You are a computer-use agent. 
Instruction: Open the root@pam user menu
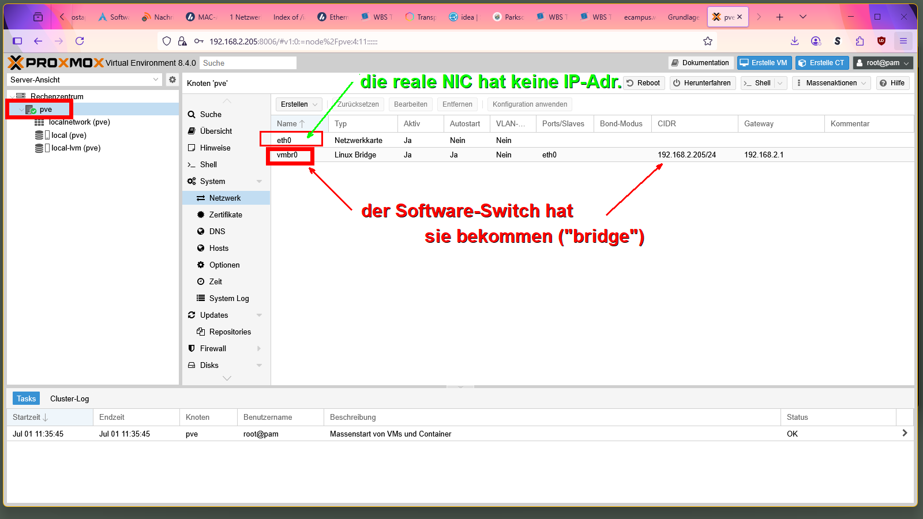click(883, 63)
